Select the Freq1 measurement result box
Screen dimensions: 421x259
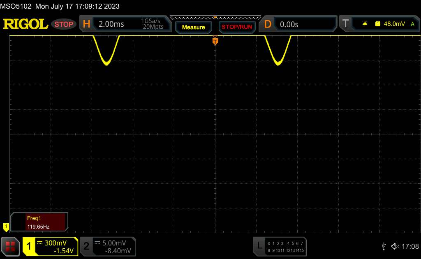click(39, 222)
